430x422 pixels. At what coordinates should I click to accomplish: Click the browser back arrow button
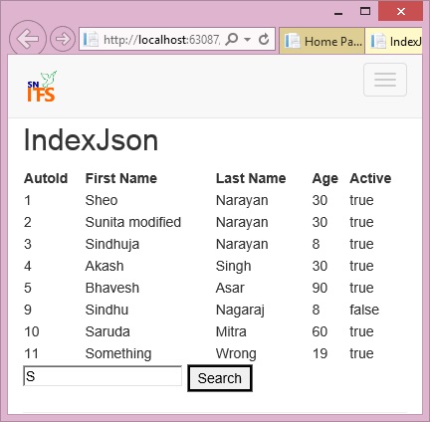click(x=28, y=39)
